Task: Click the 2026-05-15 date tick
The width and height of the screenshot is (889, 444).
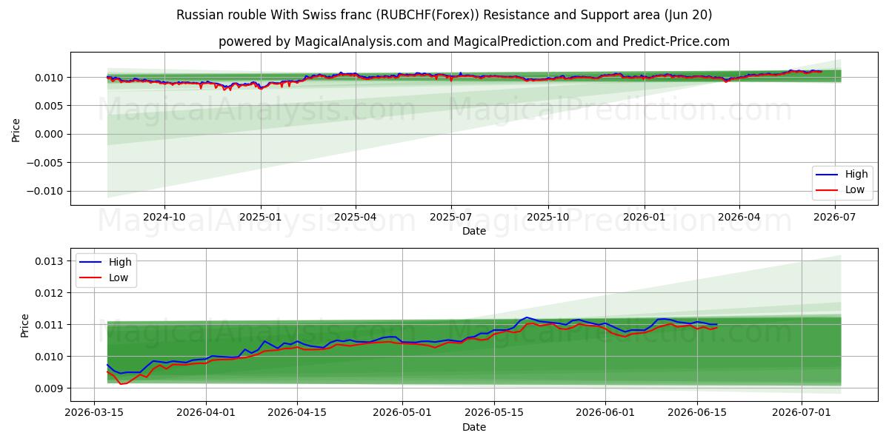Action: click(x=494, y=413)
